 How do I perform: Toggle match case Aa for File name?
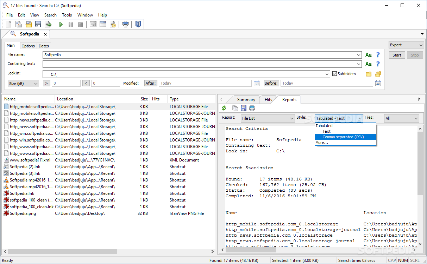click(x=369, y=55)
